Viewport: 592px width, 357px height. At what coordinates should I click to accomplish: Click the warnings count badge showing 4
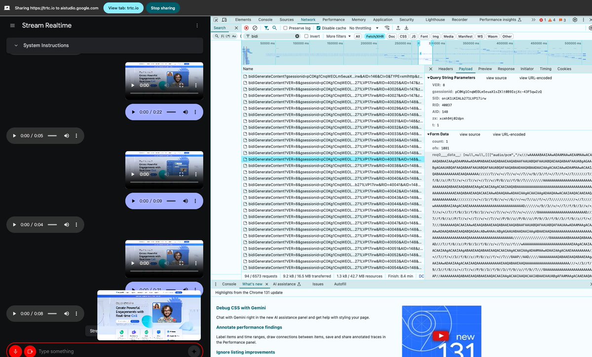click(552, 20)
